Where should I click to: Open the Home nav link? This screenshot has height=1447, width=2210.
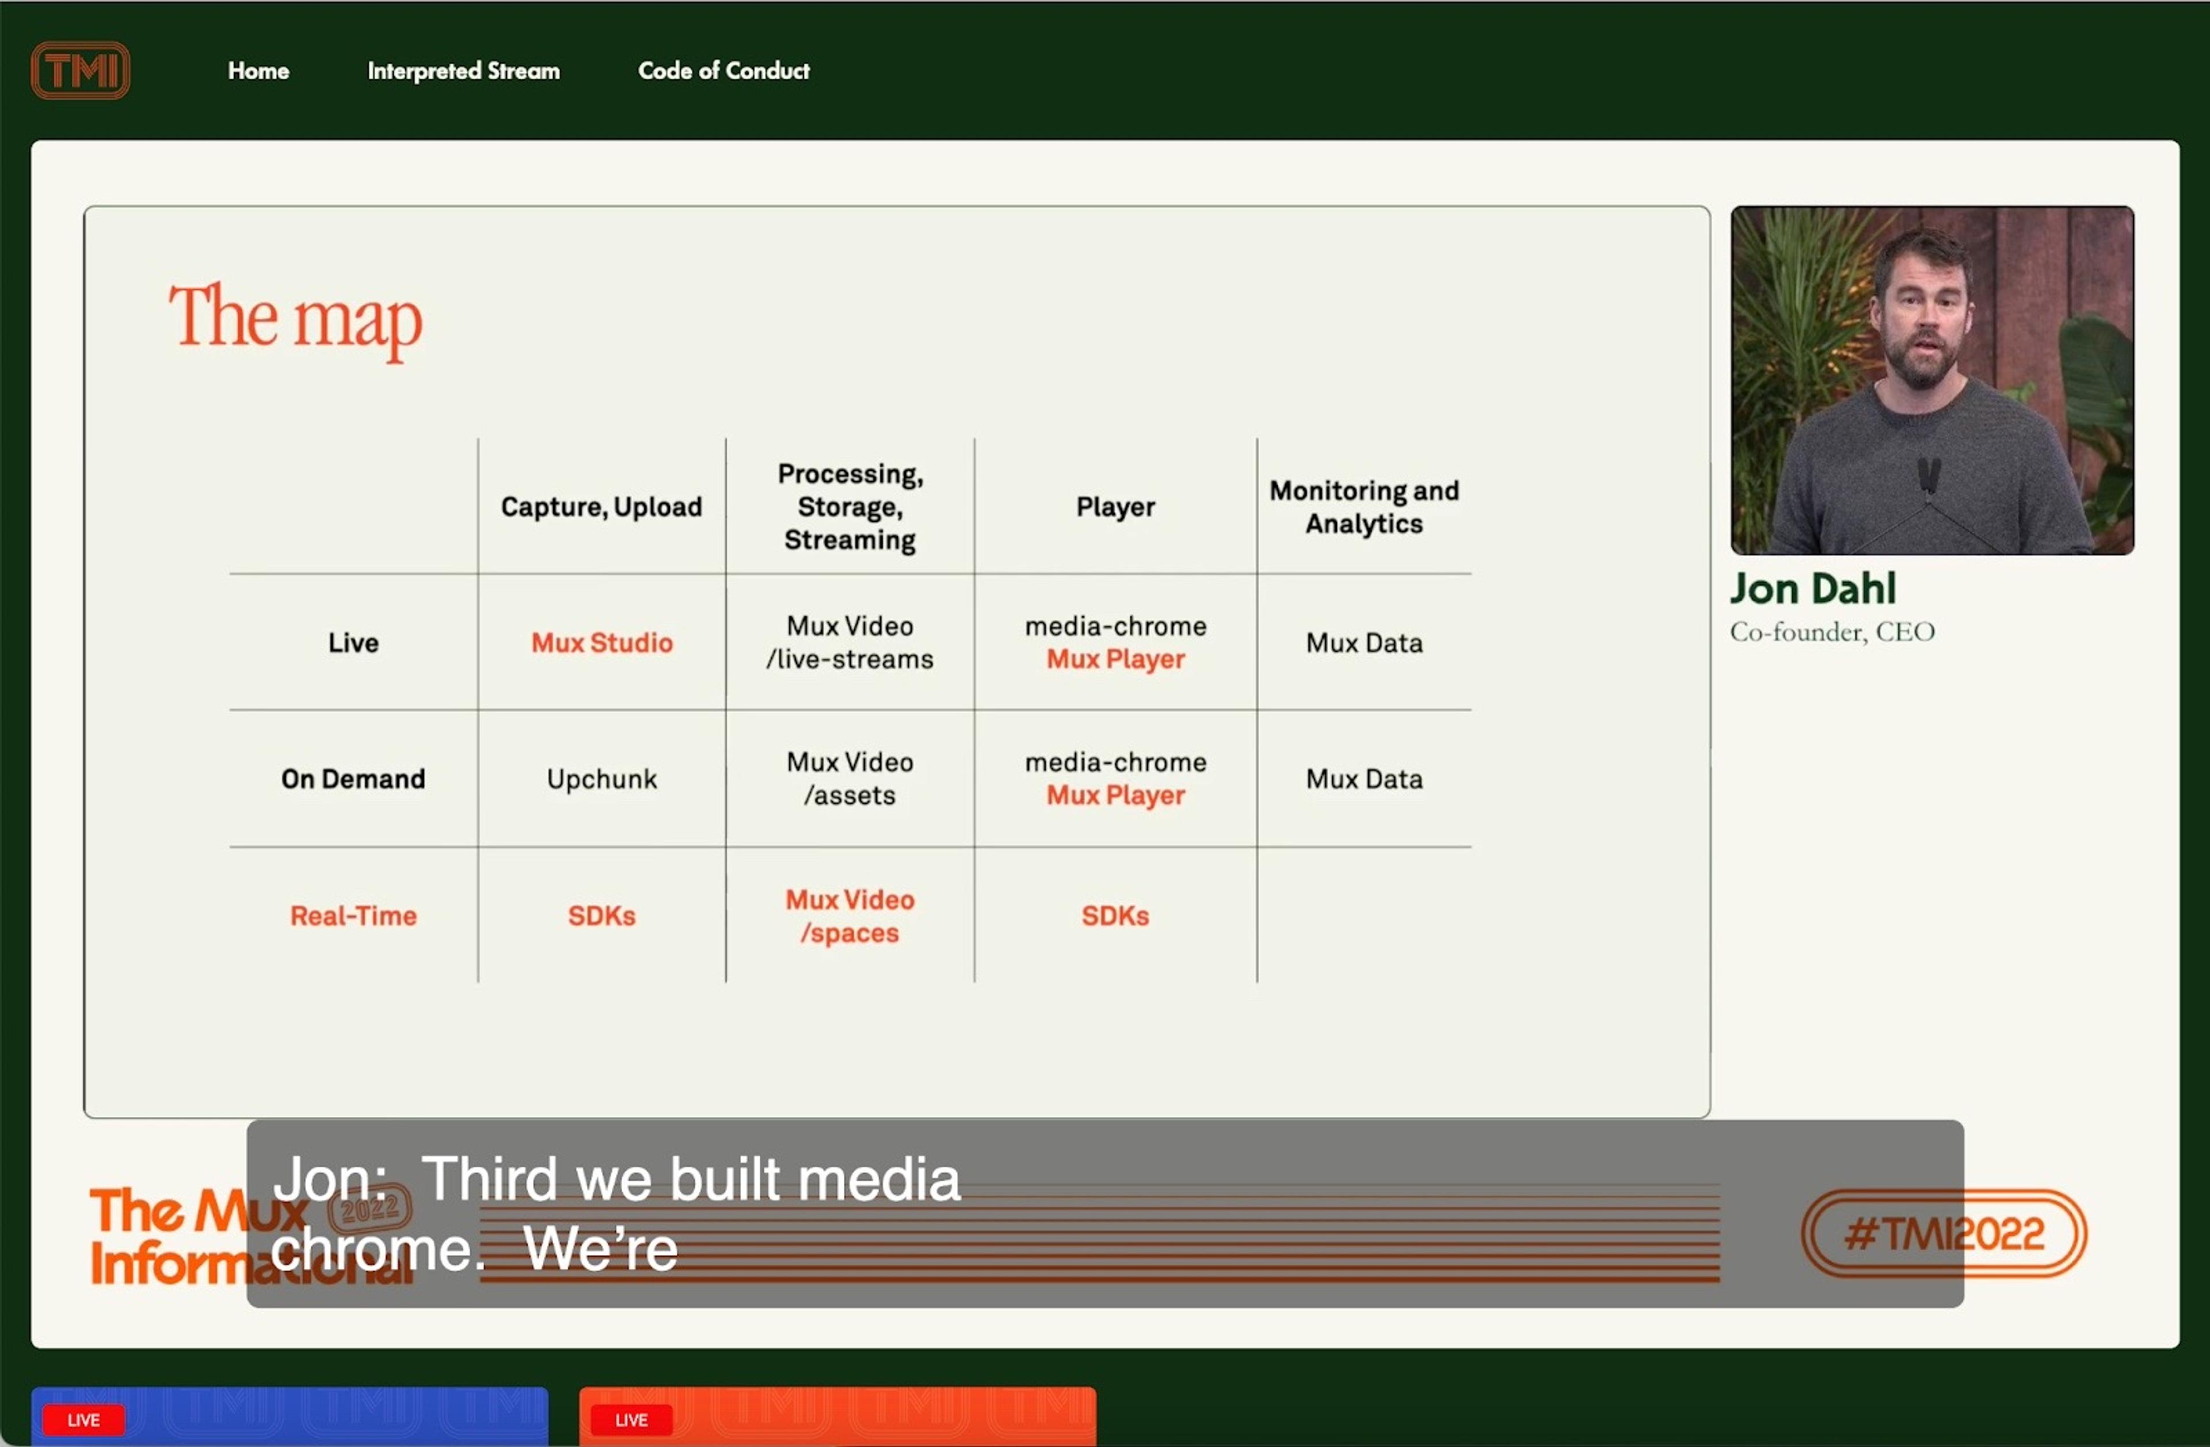(x=258, y=71)
